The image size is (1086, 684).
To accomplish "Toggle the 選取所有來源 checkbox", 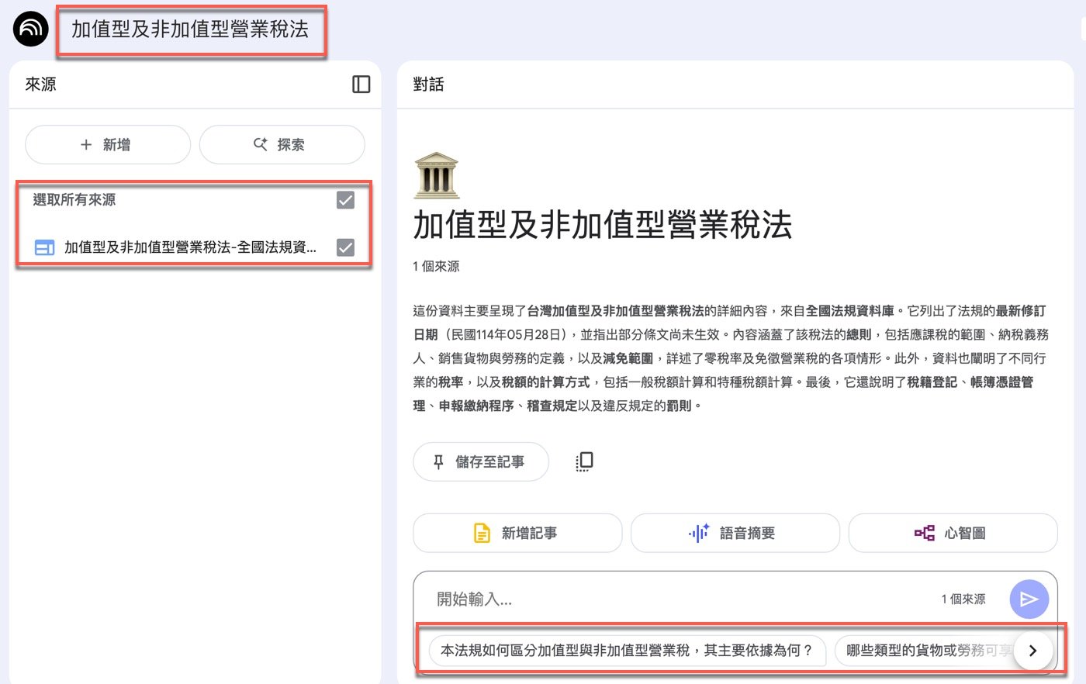I will pyautogui.click(x=345, y=200).
